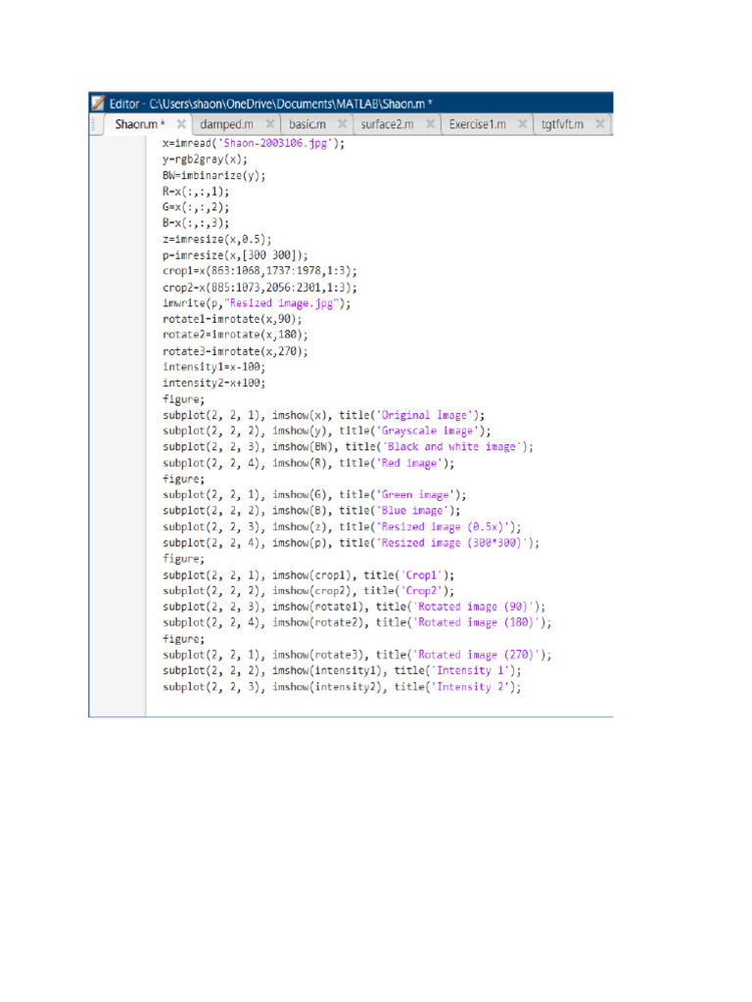752x1002 pixels.
Task: Select the tgtfvft.m tab
Action: click(562, 124)
